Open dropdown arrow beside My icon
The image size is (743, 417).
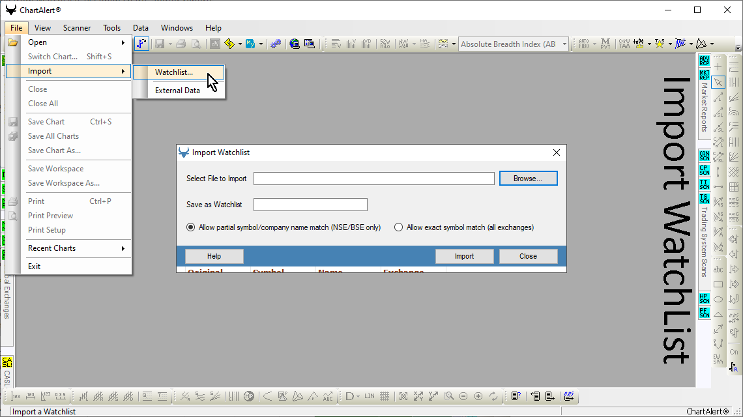[261, 44]
